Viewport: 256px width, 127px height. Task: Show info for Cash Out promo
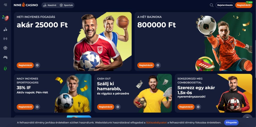click(118, 107)
